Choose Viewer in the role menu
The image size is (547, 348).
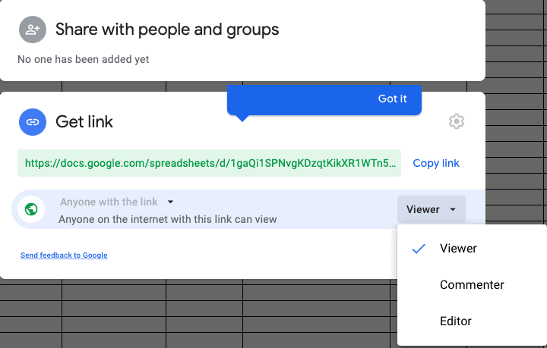pos(472,249)
